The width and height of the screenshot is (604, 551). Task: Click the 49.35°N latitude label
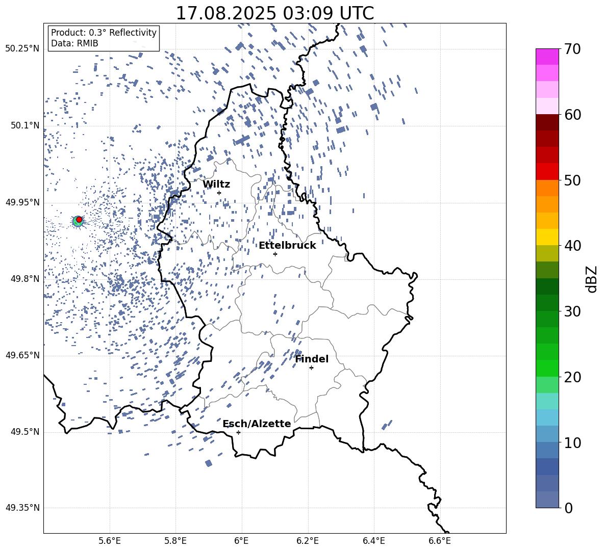tap(22, 508)
